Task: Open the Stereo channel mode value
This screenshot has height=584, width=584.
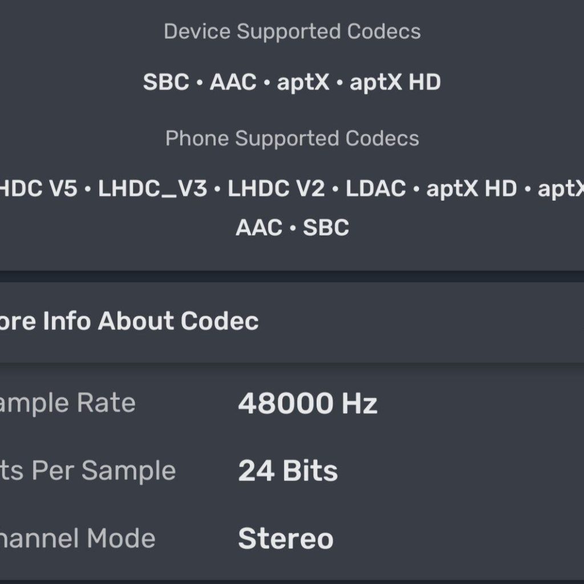Action: [285, 539]
